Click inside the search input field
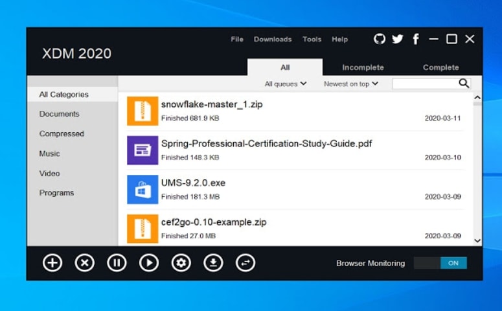502x311 pixels. pos(425,84)
